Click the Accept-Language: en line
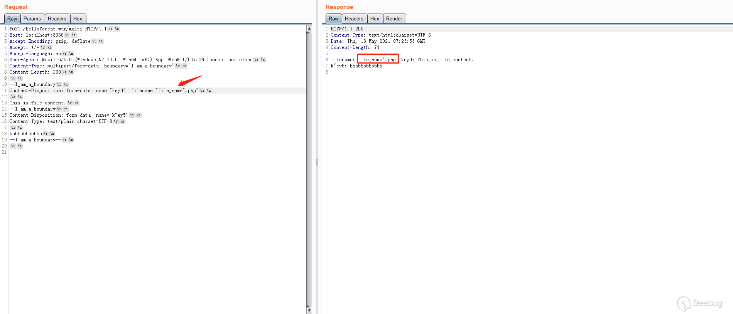Viewport: 733px width, 314px height. tap(42, 54)
